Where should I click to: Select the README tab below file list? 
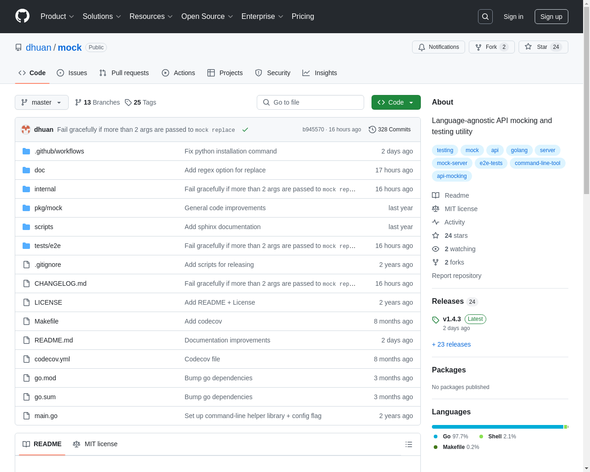coord(42,444)
